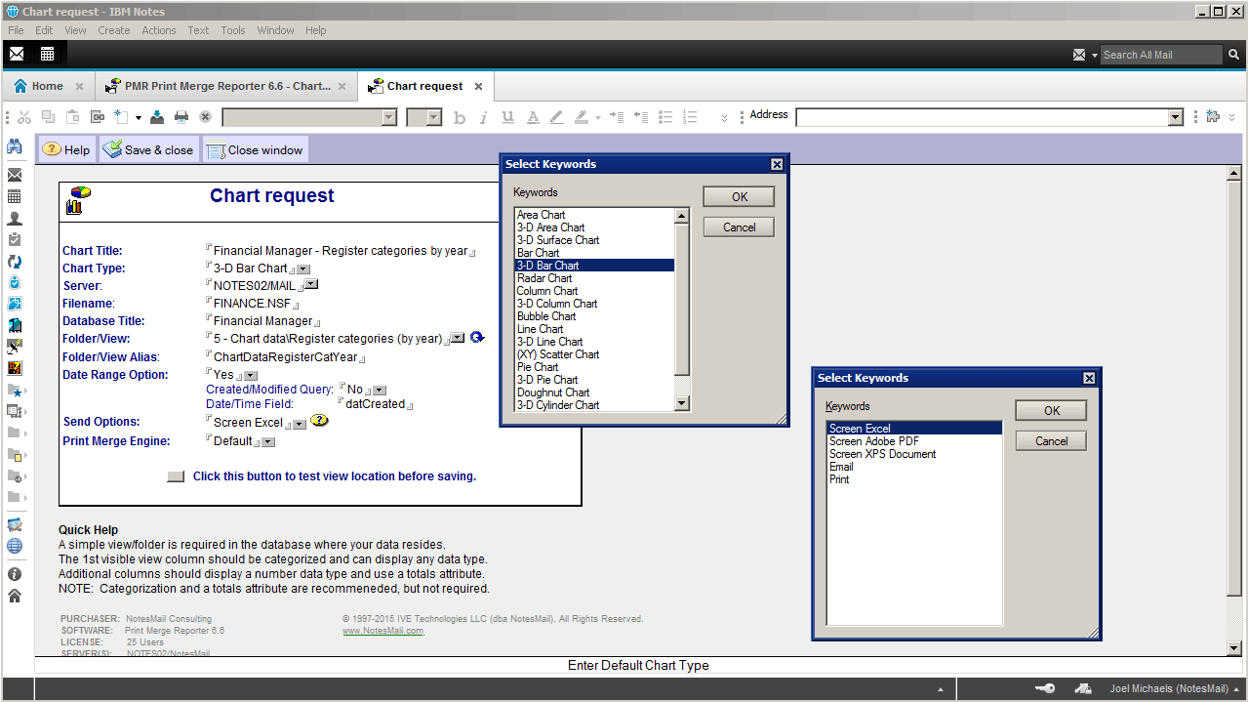Open the Address bar dropdown
The image size is (1248, 702).
click(x=1175, y=117)
